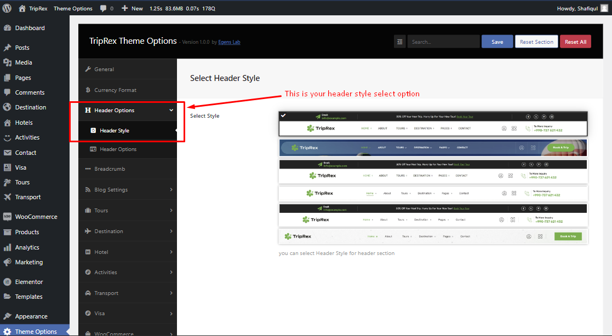
Task: Open Currency Format tab
Action: coord(128,90)
